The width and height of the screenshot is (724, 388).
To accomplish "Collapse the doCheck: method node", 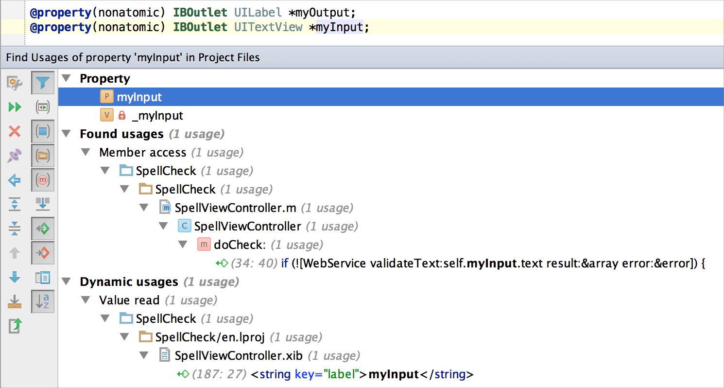I will click(183, 245).
